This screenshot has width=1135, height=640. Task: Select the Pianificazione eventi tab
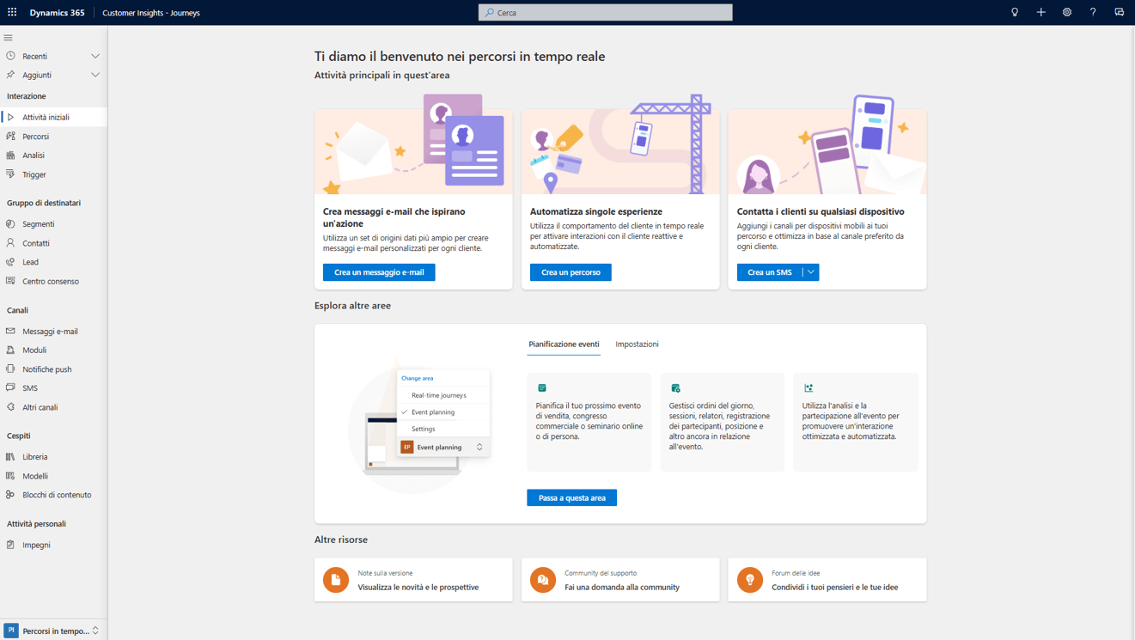pos(564,344)
